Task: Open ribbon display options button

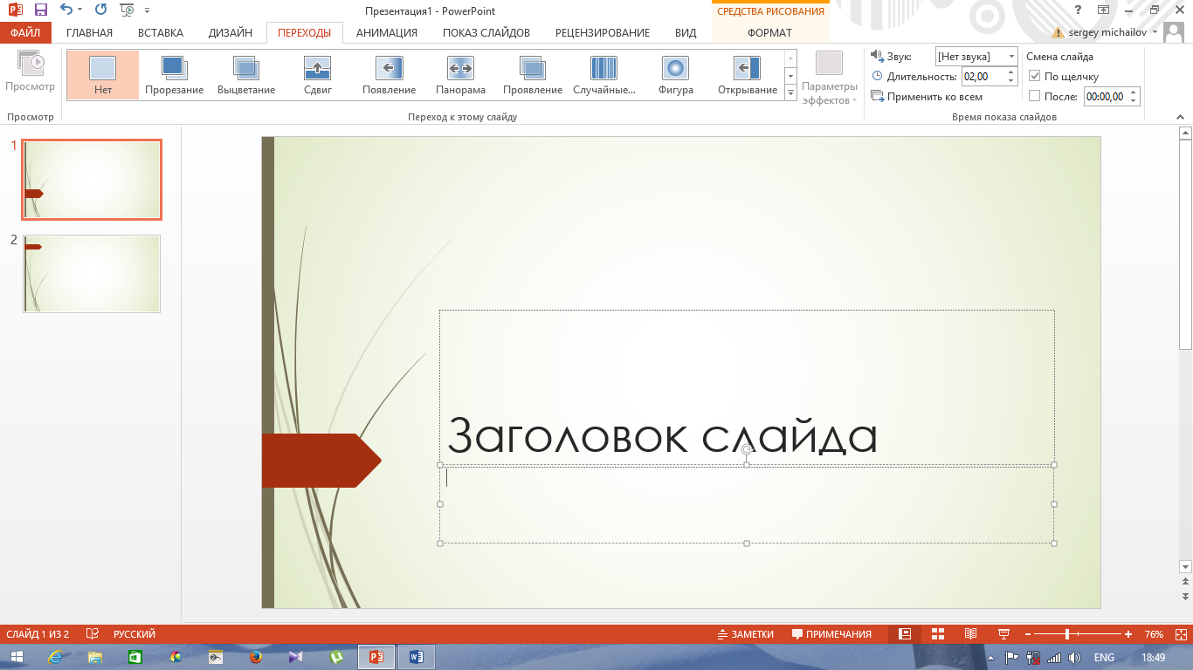Action: [1104, 10]
